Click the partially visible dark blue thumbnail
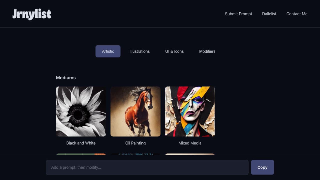The image size is (320, 180). point(135,154)
